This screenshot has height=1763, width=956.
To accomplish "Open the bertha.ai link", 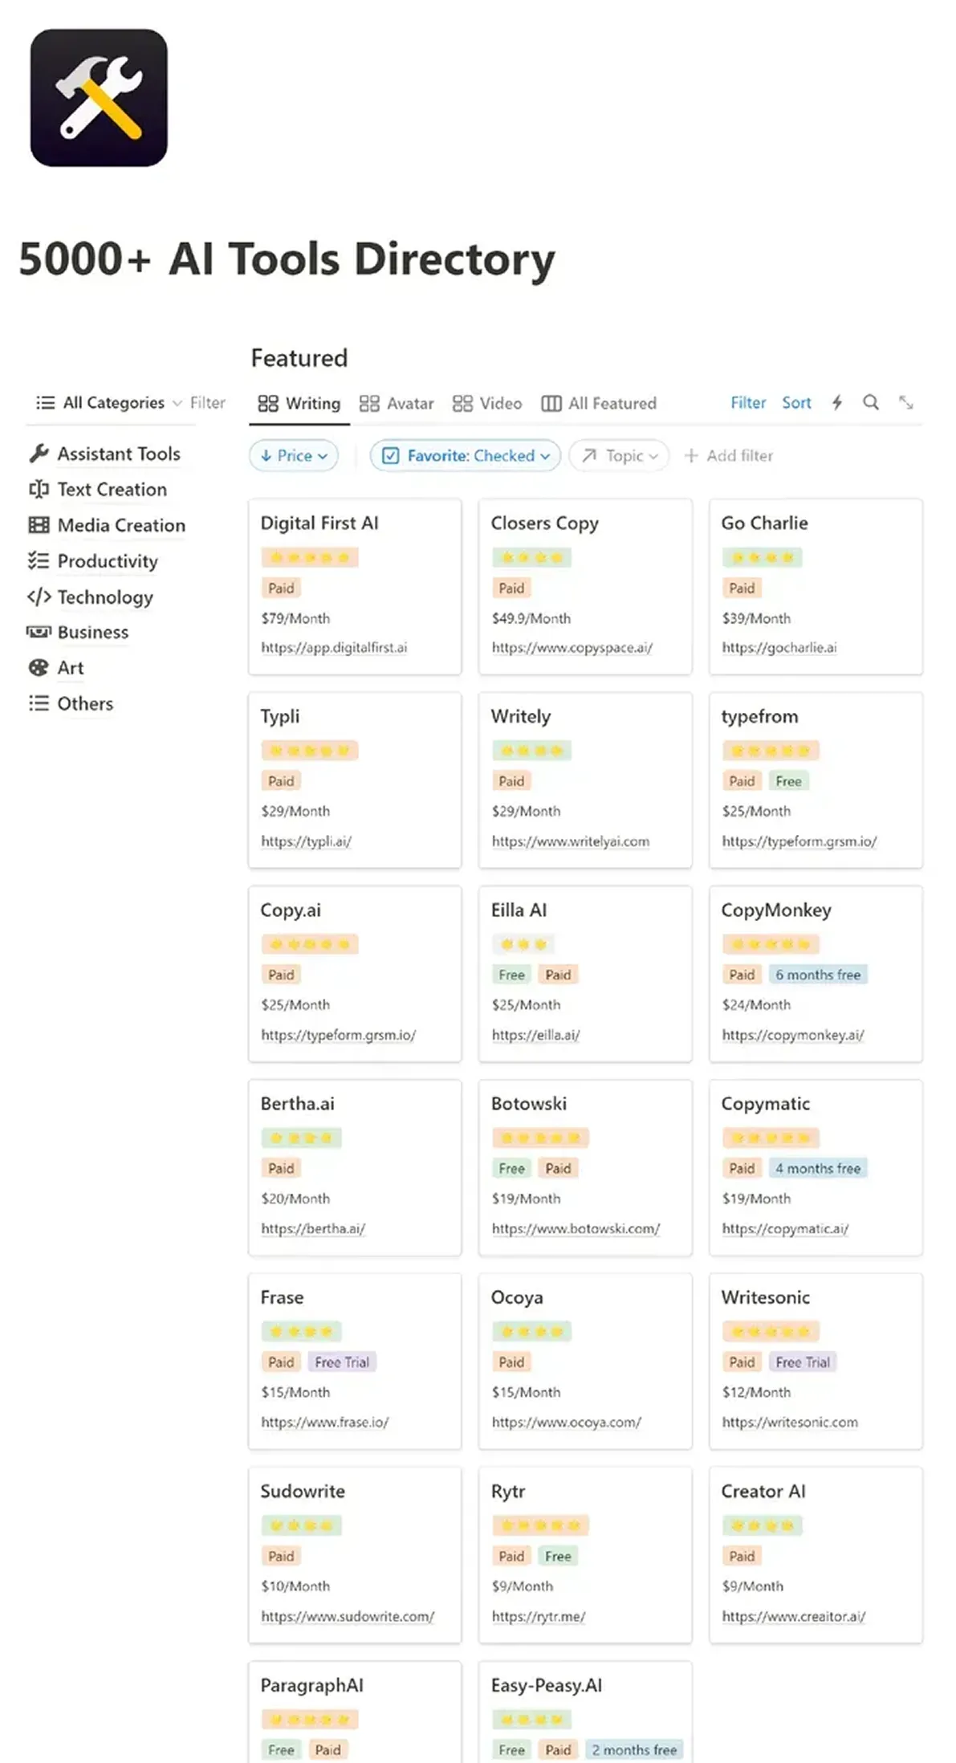I will click(312, 1228).
